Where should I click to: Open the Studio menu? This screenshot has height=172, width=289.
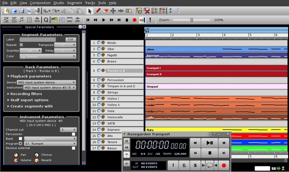[59, 3]
